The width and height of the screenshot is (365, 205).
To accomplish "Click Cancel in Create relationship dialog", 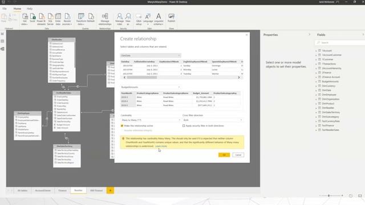I will (238, 155).
